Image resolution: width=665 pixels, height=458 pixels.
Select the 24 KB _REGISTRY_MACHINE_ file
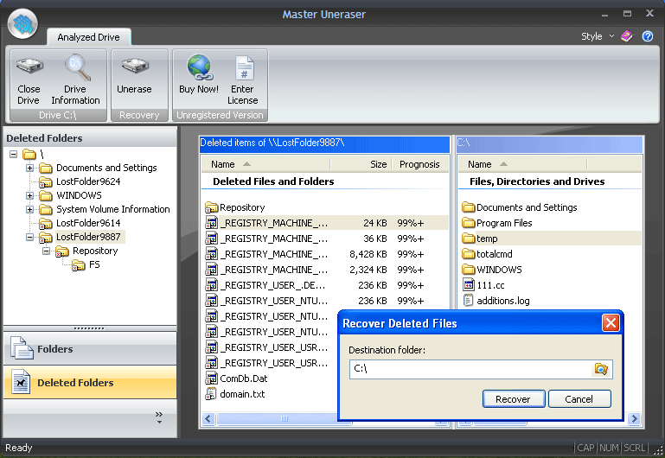coord(325,223)
